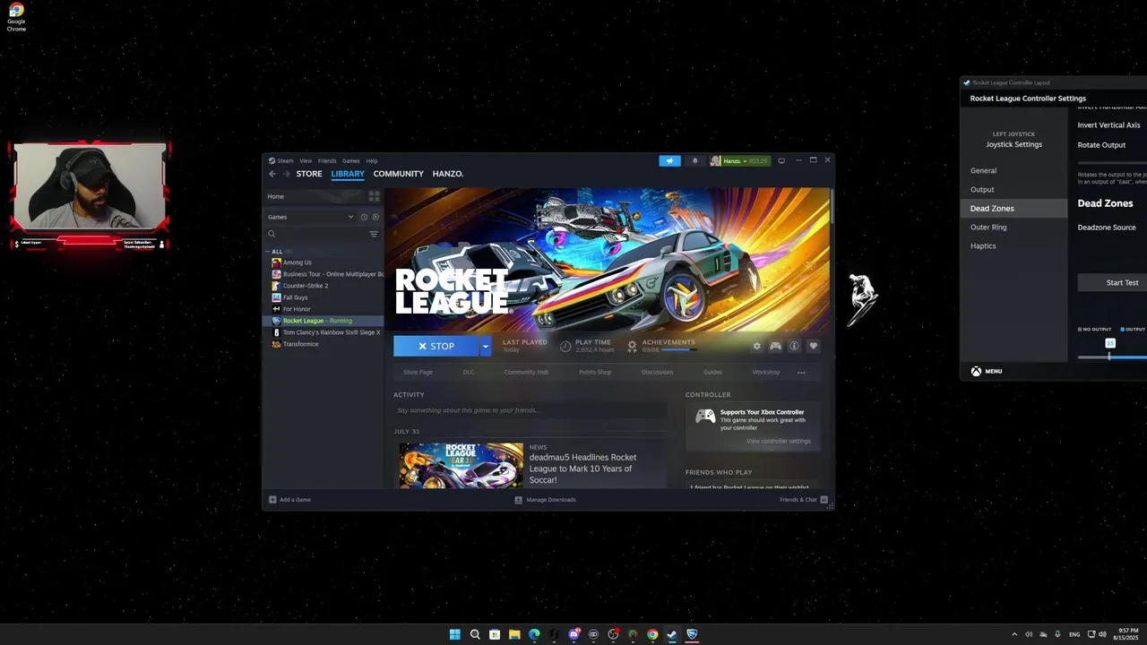The width and height of the screenshot is (1147, 645).
Task: Open Rocket League manage gear icon
Action: pos(756,346)
